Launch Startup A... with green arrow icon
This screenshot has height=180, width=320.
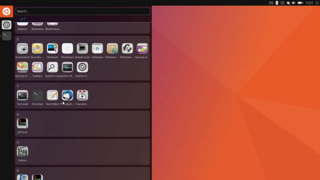tap(142, 48)
